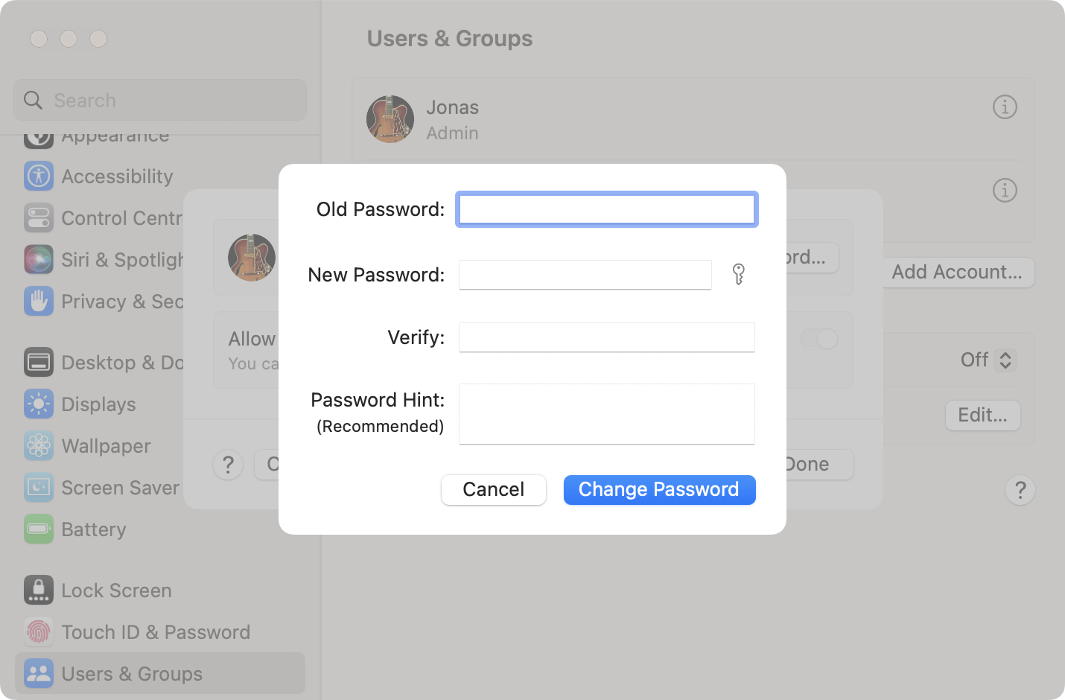Click into the New Password field

(x=585, y=275)
